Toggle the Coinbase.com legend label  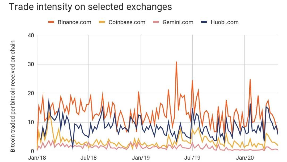click(x=127, y=22)
